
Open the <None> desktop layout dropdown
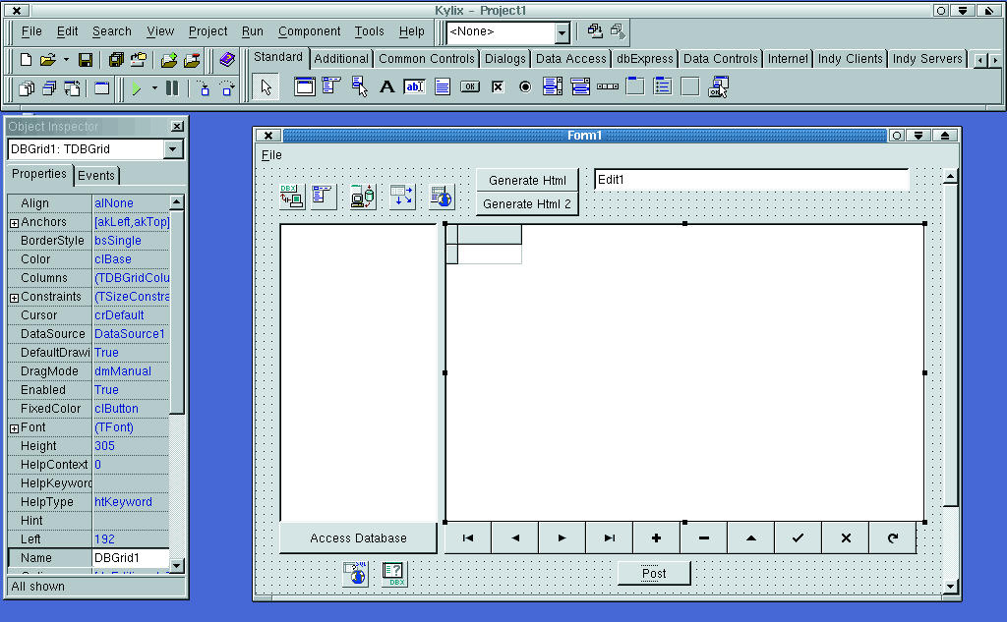(x=562, y=32)
